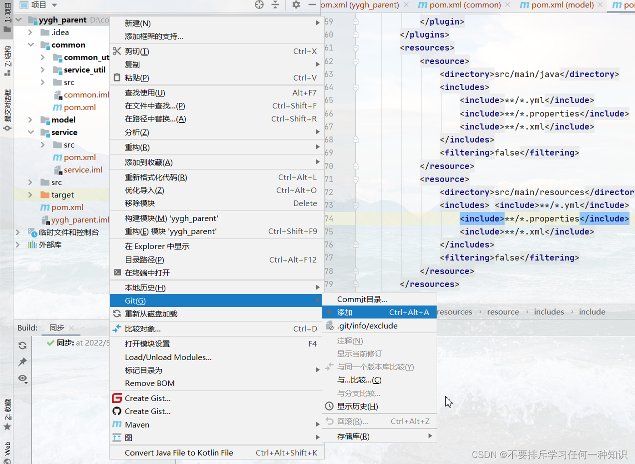Screen dimensions: 635x464
Task: Click Compare With in Git submenu
Action: coord(380,380)
